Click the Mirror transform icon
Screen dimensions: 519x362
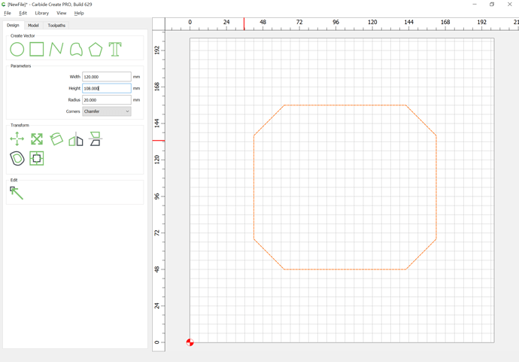click(76, 138)
